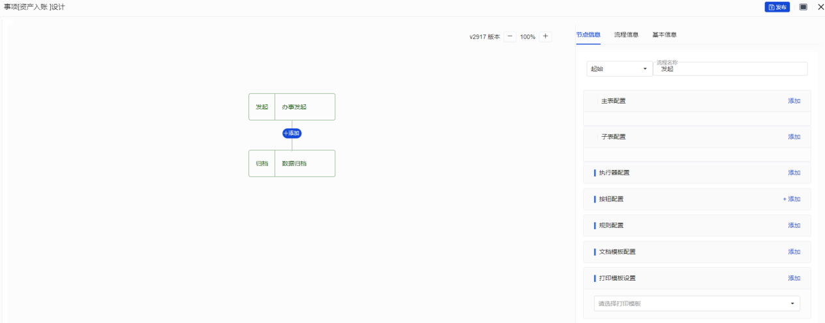The height and width of the screenshot is (323, 825).
Task: Select the 归档 archive node
Action: [x=292, y=163]
